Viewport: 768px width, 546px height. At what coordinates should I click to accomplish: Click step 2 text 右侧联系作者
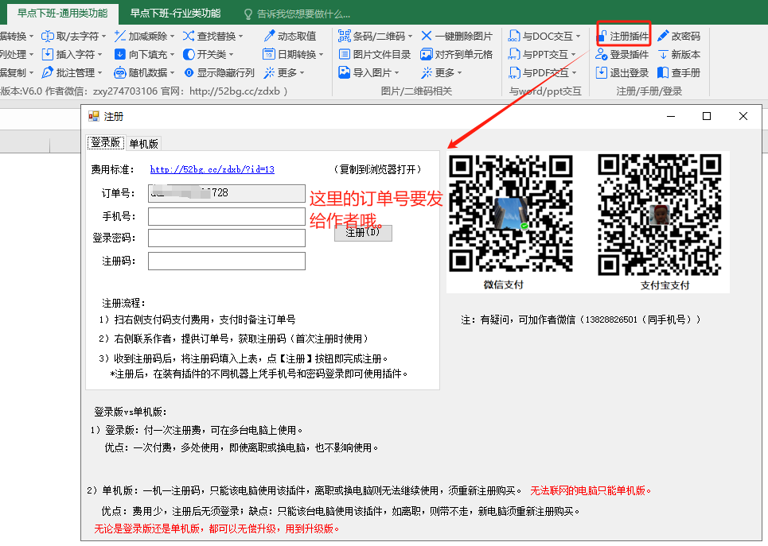234,339
